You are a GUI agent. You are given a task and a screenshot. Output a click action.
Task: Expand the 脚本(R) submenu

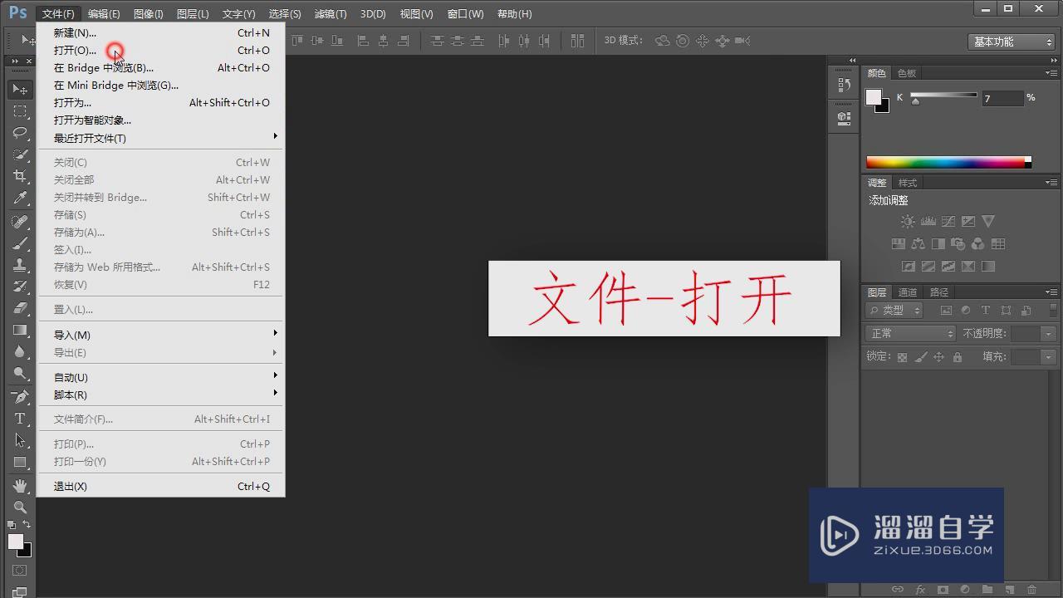tap(160, 395)
